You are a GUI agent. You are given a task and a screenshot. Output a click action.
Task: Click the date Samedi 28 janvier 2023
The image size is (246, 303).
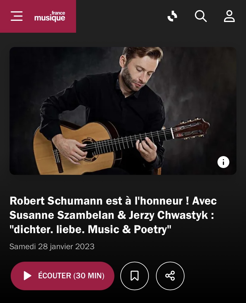coord(52,247)
